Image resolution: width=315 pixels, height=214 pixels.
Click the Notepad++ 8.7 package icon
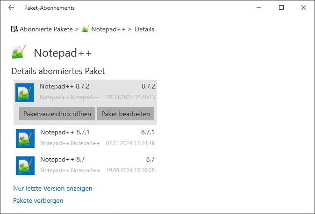point(25,166)
